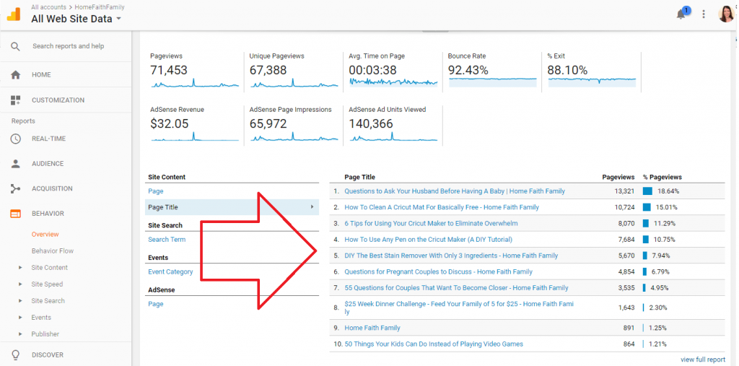Click the AdSense Revenue sparkline chart

[x=195, y=136]
